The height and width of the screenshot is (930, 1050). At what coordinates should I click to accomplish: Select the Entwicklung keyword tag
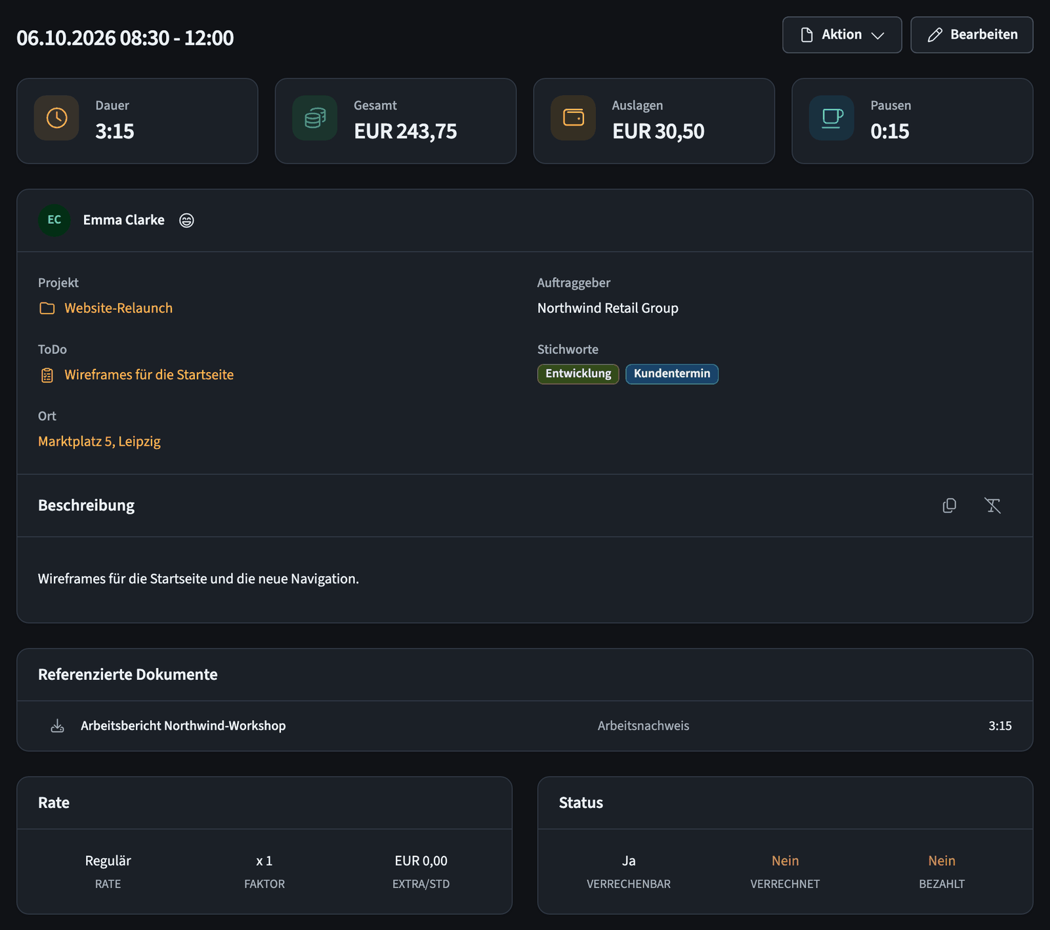(578, 374)
